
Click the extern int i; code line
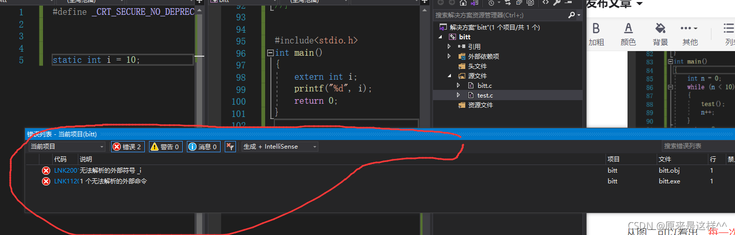tap(326, 77)
